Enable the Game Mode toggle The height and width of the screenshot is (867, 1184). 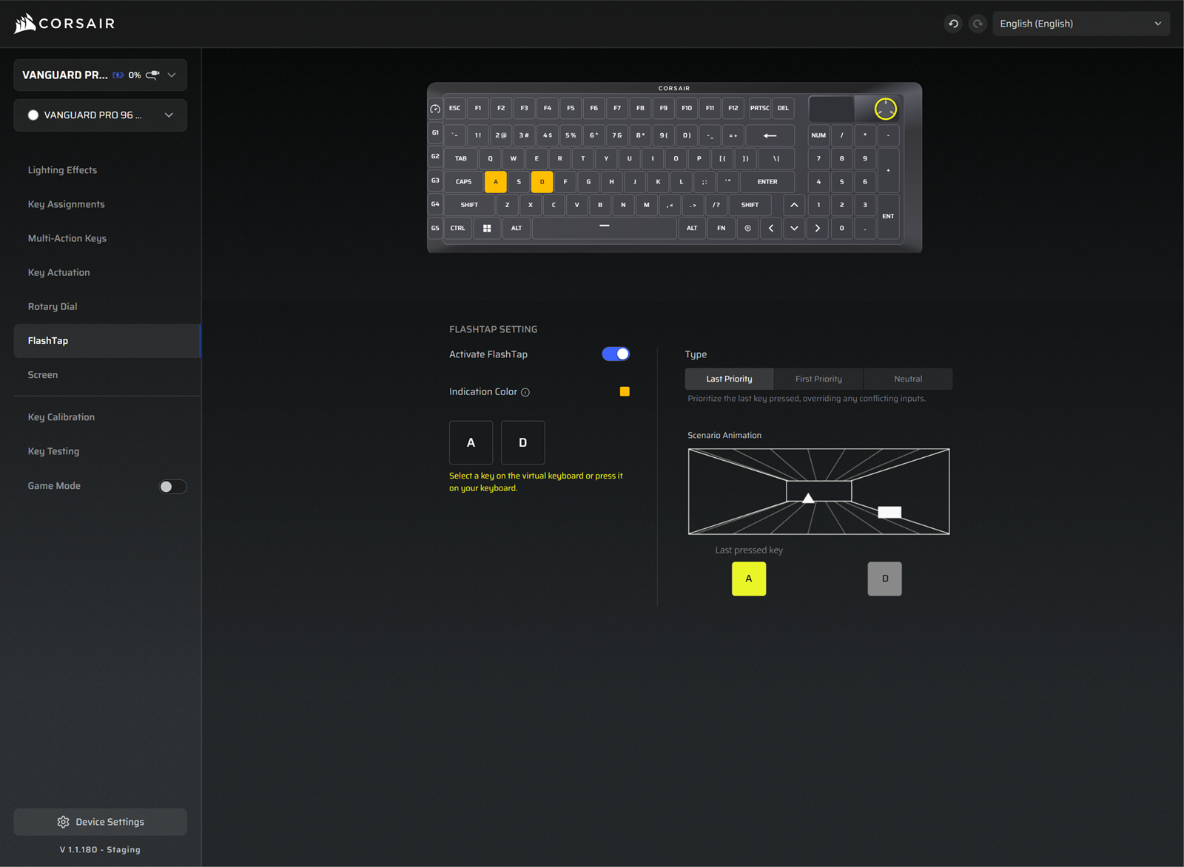tap(173, 487)
